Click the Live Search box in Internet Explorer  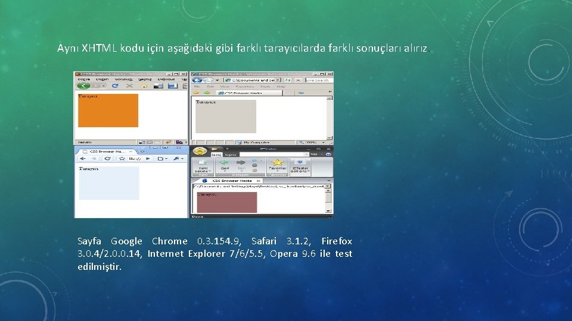coord(319,80)
